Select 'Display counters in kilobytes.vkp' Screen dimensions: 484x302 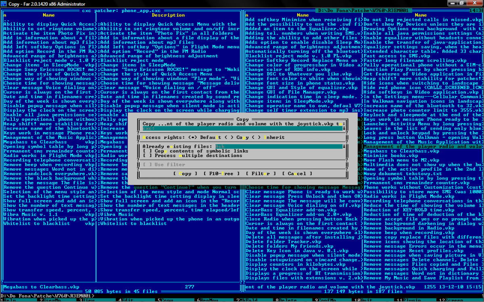303,264
